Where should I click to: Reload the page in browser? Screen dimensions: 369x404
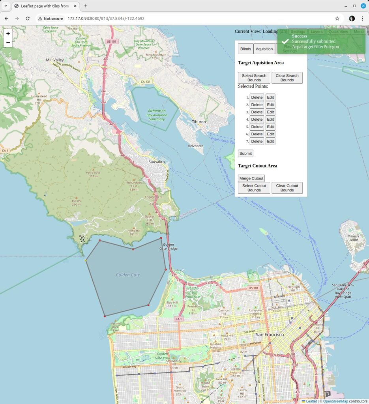[x=28, y=19]
